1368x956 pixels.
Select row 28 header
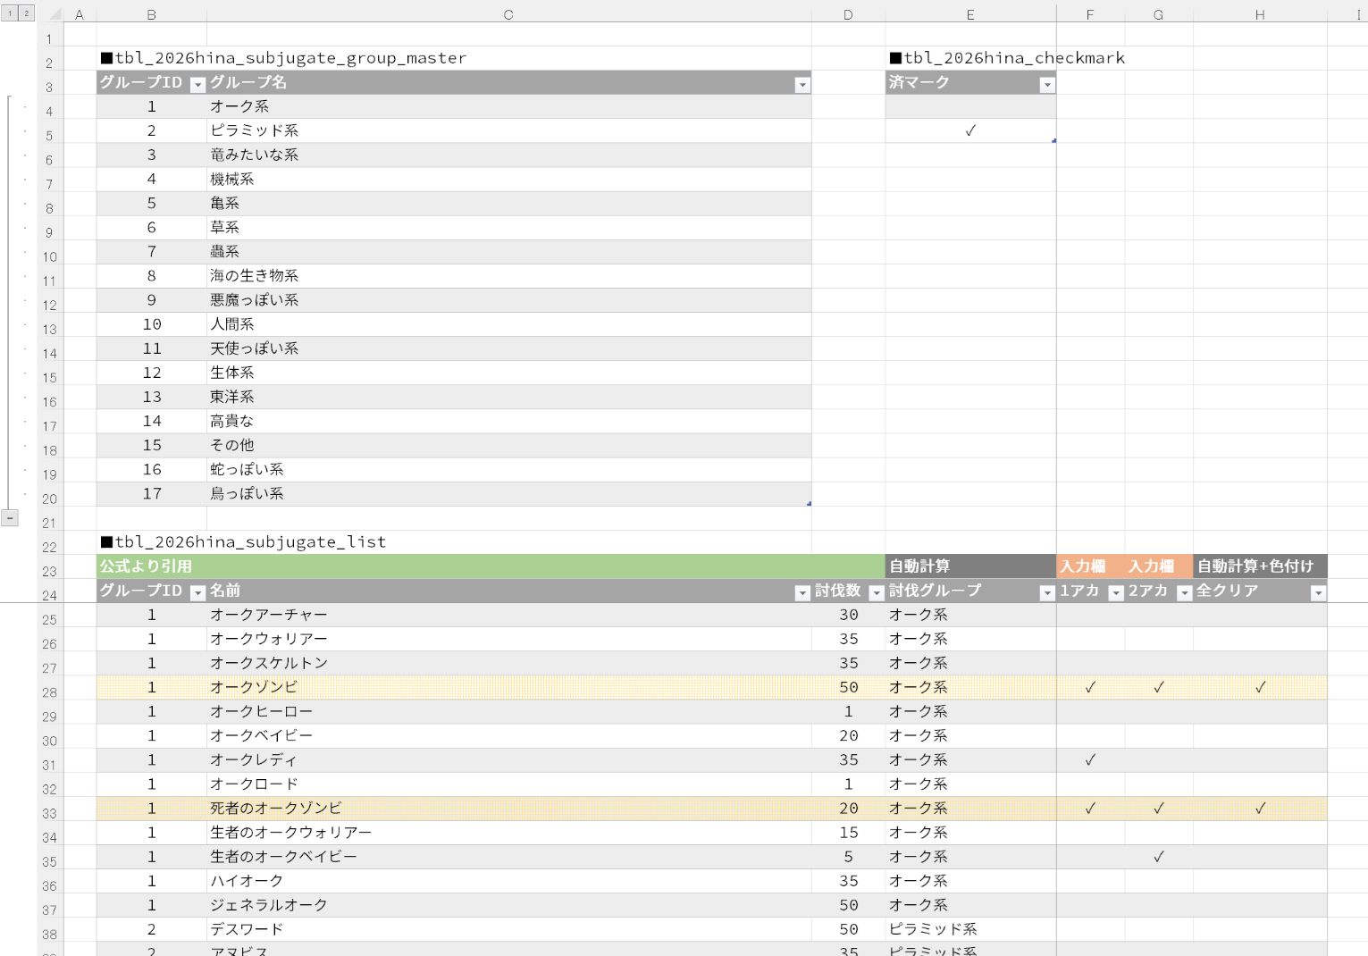coord(49,692)
